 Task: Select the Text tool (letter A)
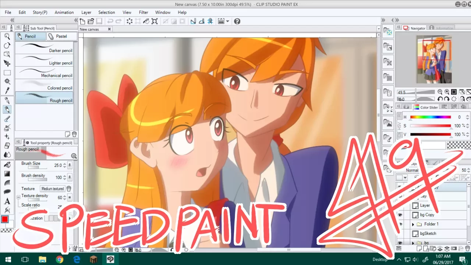coord(7,201)
